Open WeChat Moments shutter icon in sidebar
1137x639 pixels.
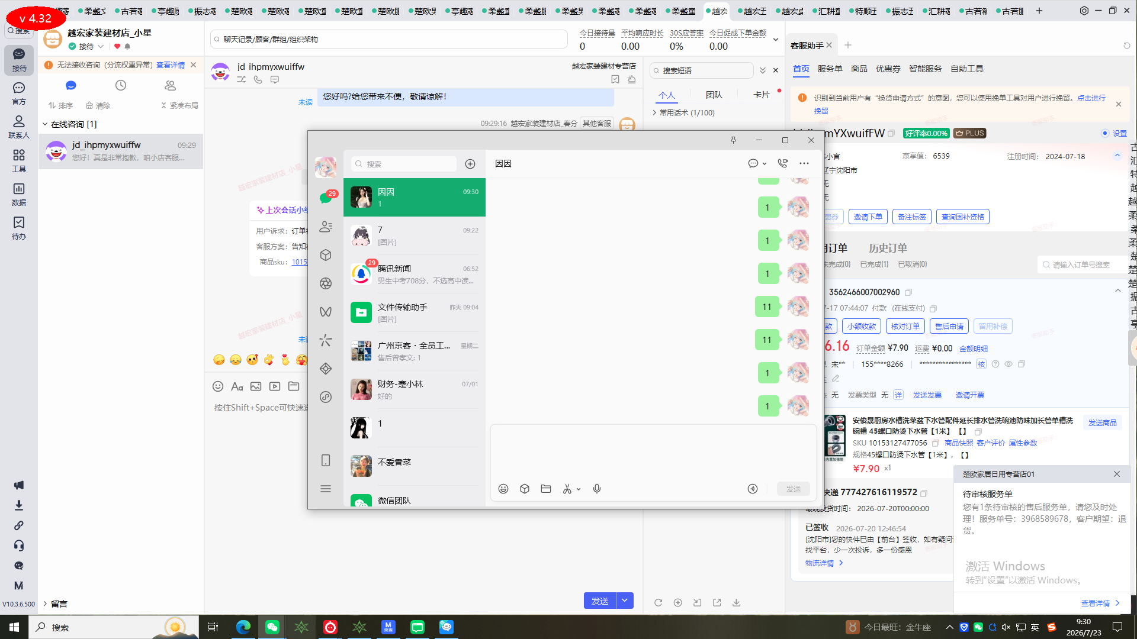coord(326,283)
